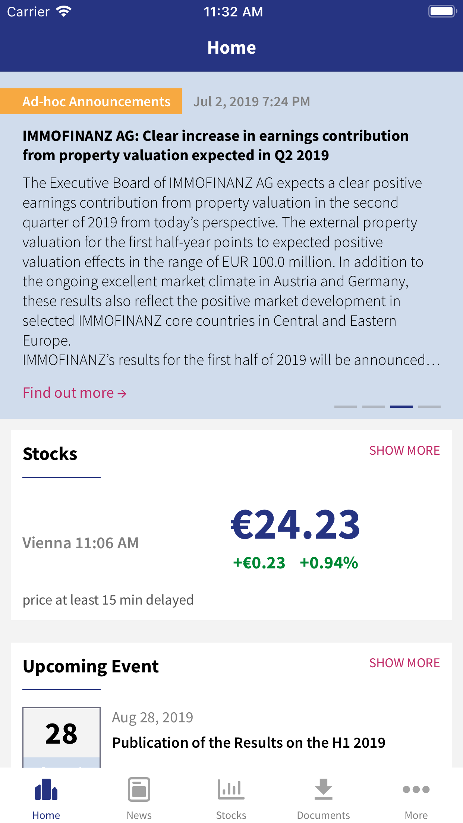Tap the Upcoming Event section heading
Image resolution: width=463 pixels, height=823 pixels.
click(x=91, y=666)
